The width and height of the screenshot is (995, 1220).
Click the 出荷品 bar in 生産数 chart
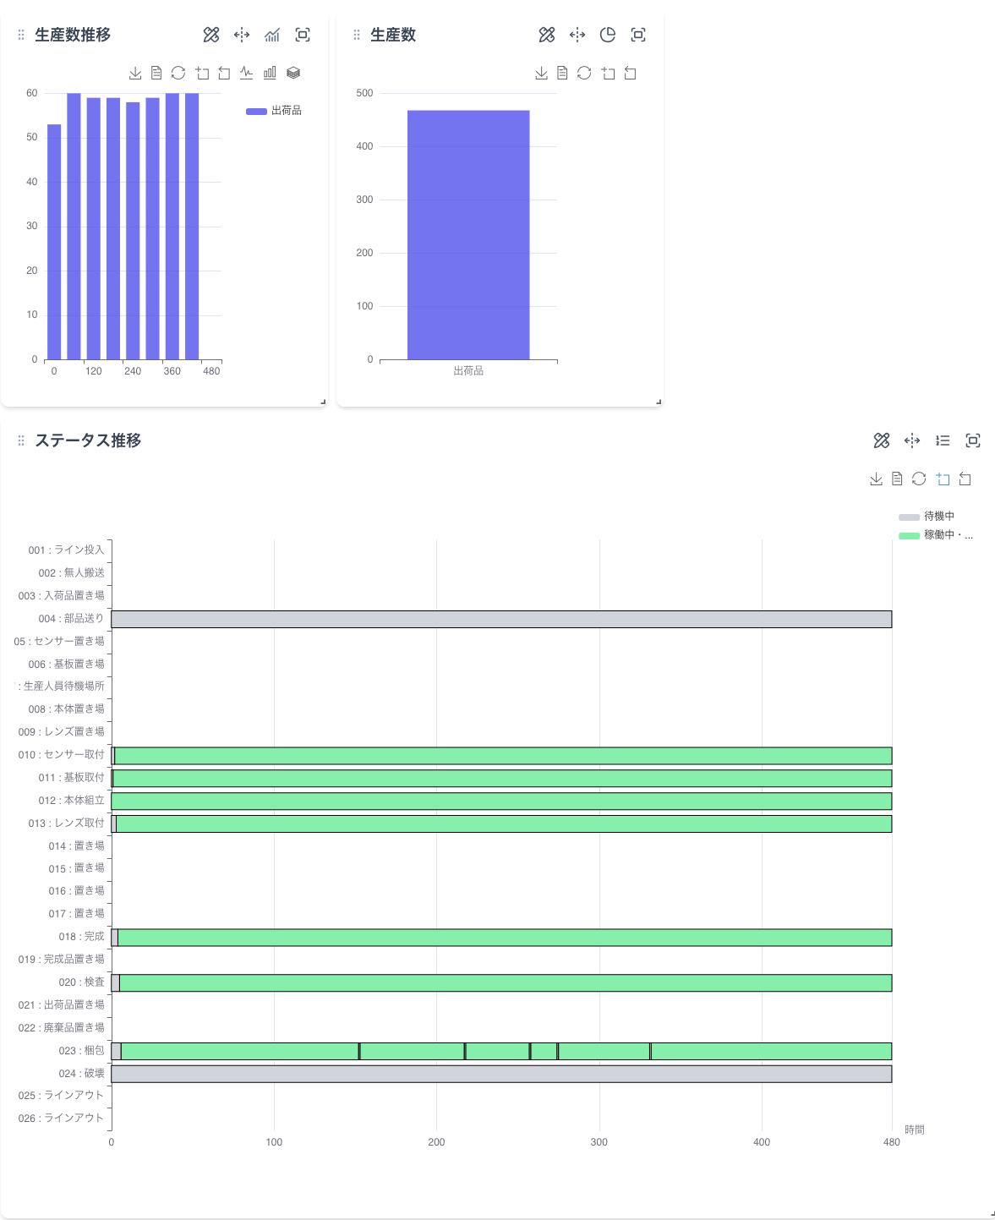pos(468,235)
